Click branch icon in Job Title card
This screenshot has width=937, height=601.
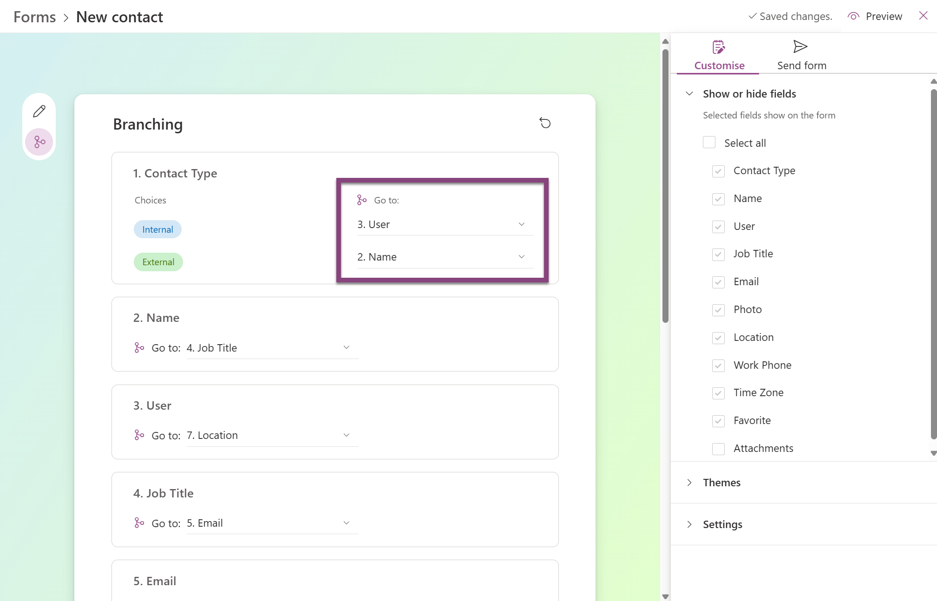click(139, 523)
